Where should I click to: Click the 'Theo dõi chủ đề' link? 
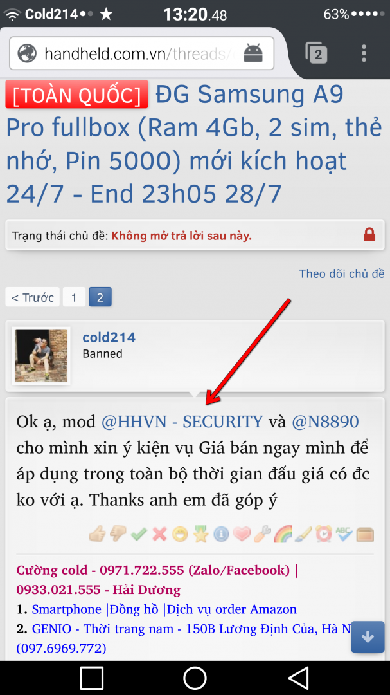tap(341, 273)
